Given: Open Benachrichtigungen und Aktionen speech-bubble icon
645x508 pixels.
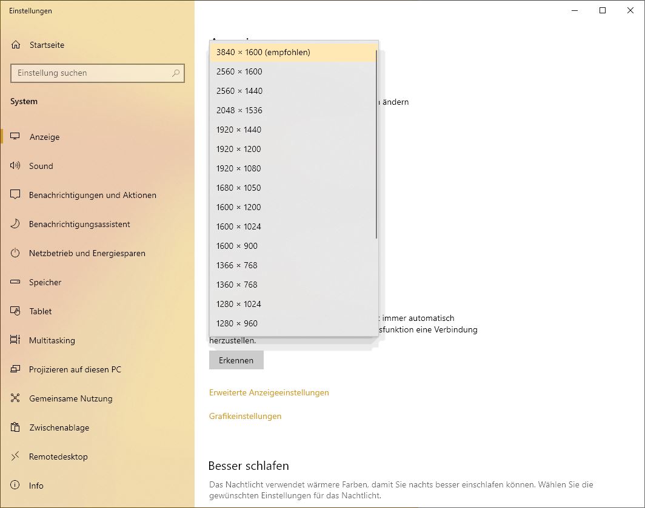Looking at the screenshot, I should coord(15,194).
